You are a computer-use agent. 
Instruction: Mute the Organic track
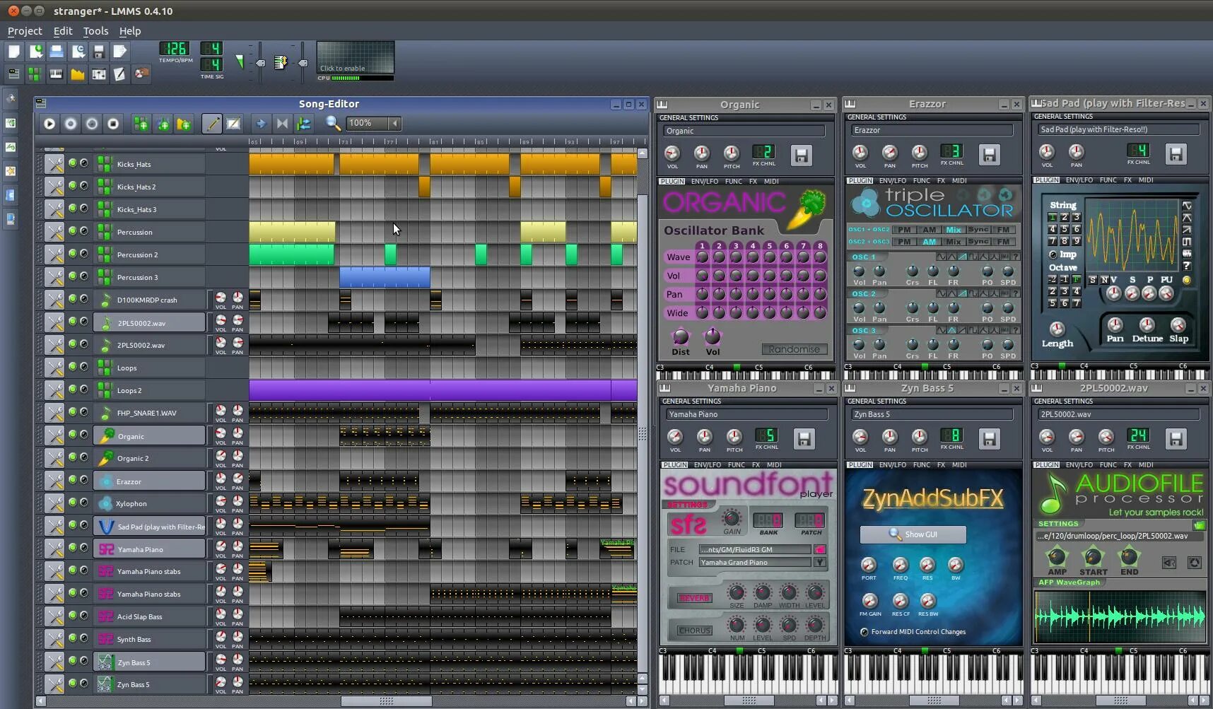(x=72, y=435)
